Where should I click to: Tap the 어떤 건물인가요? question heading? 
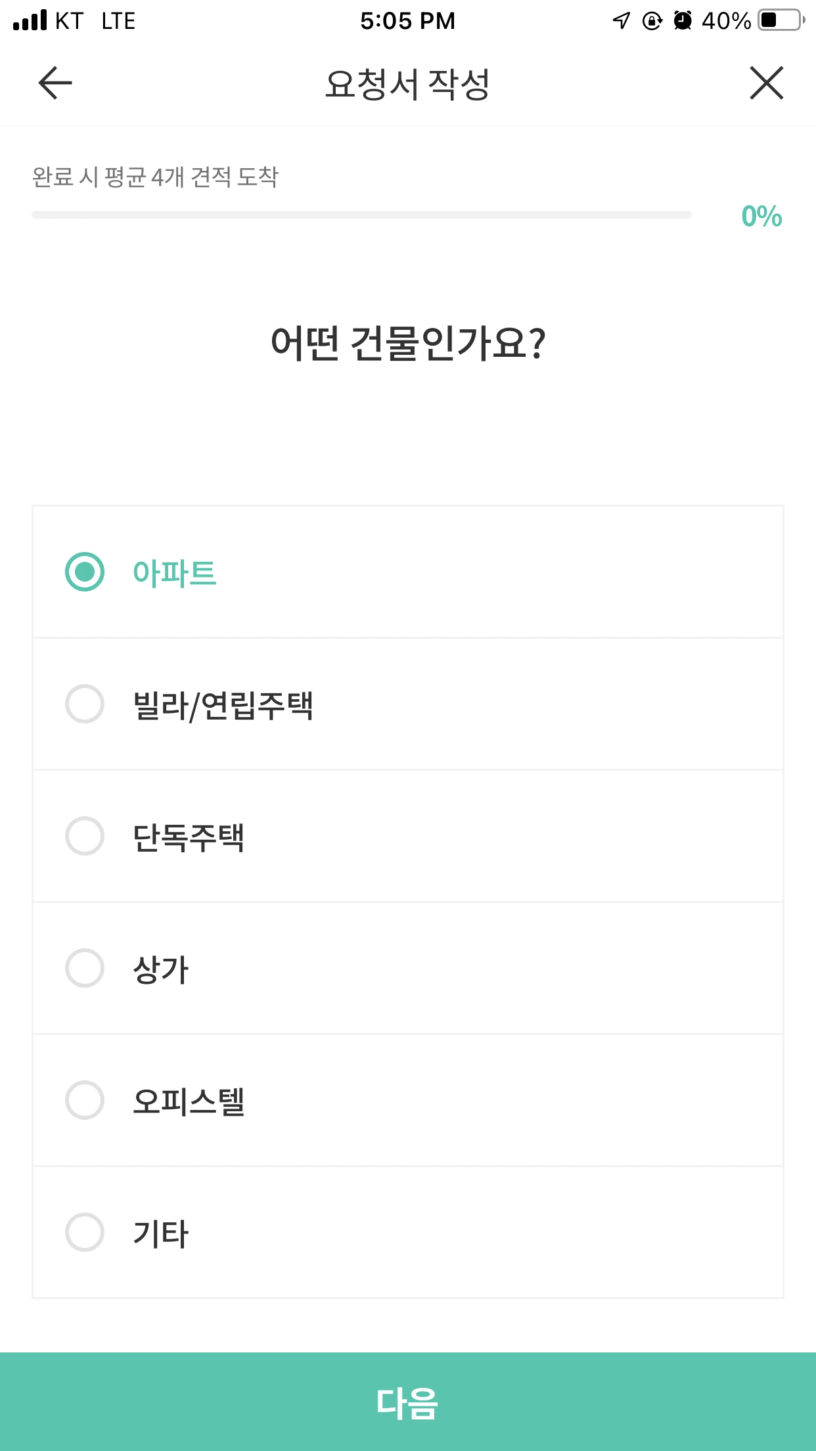pos(407,342)
